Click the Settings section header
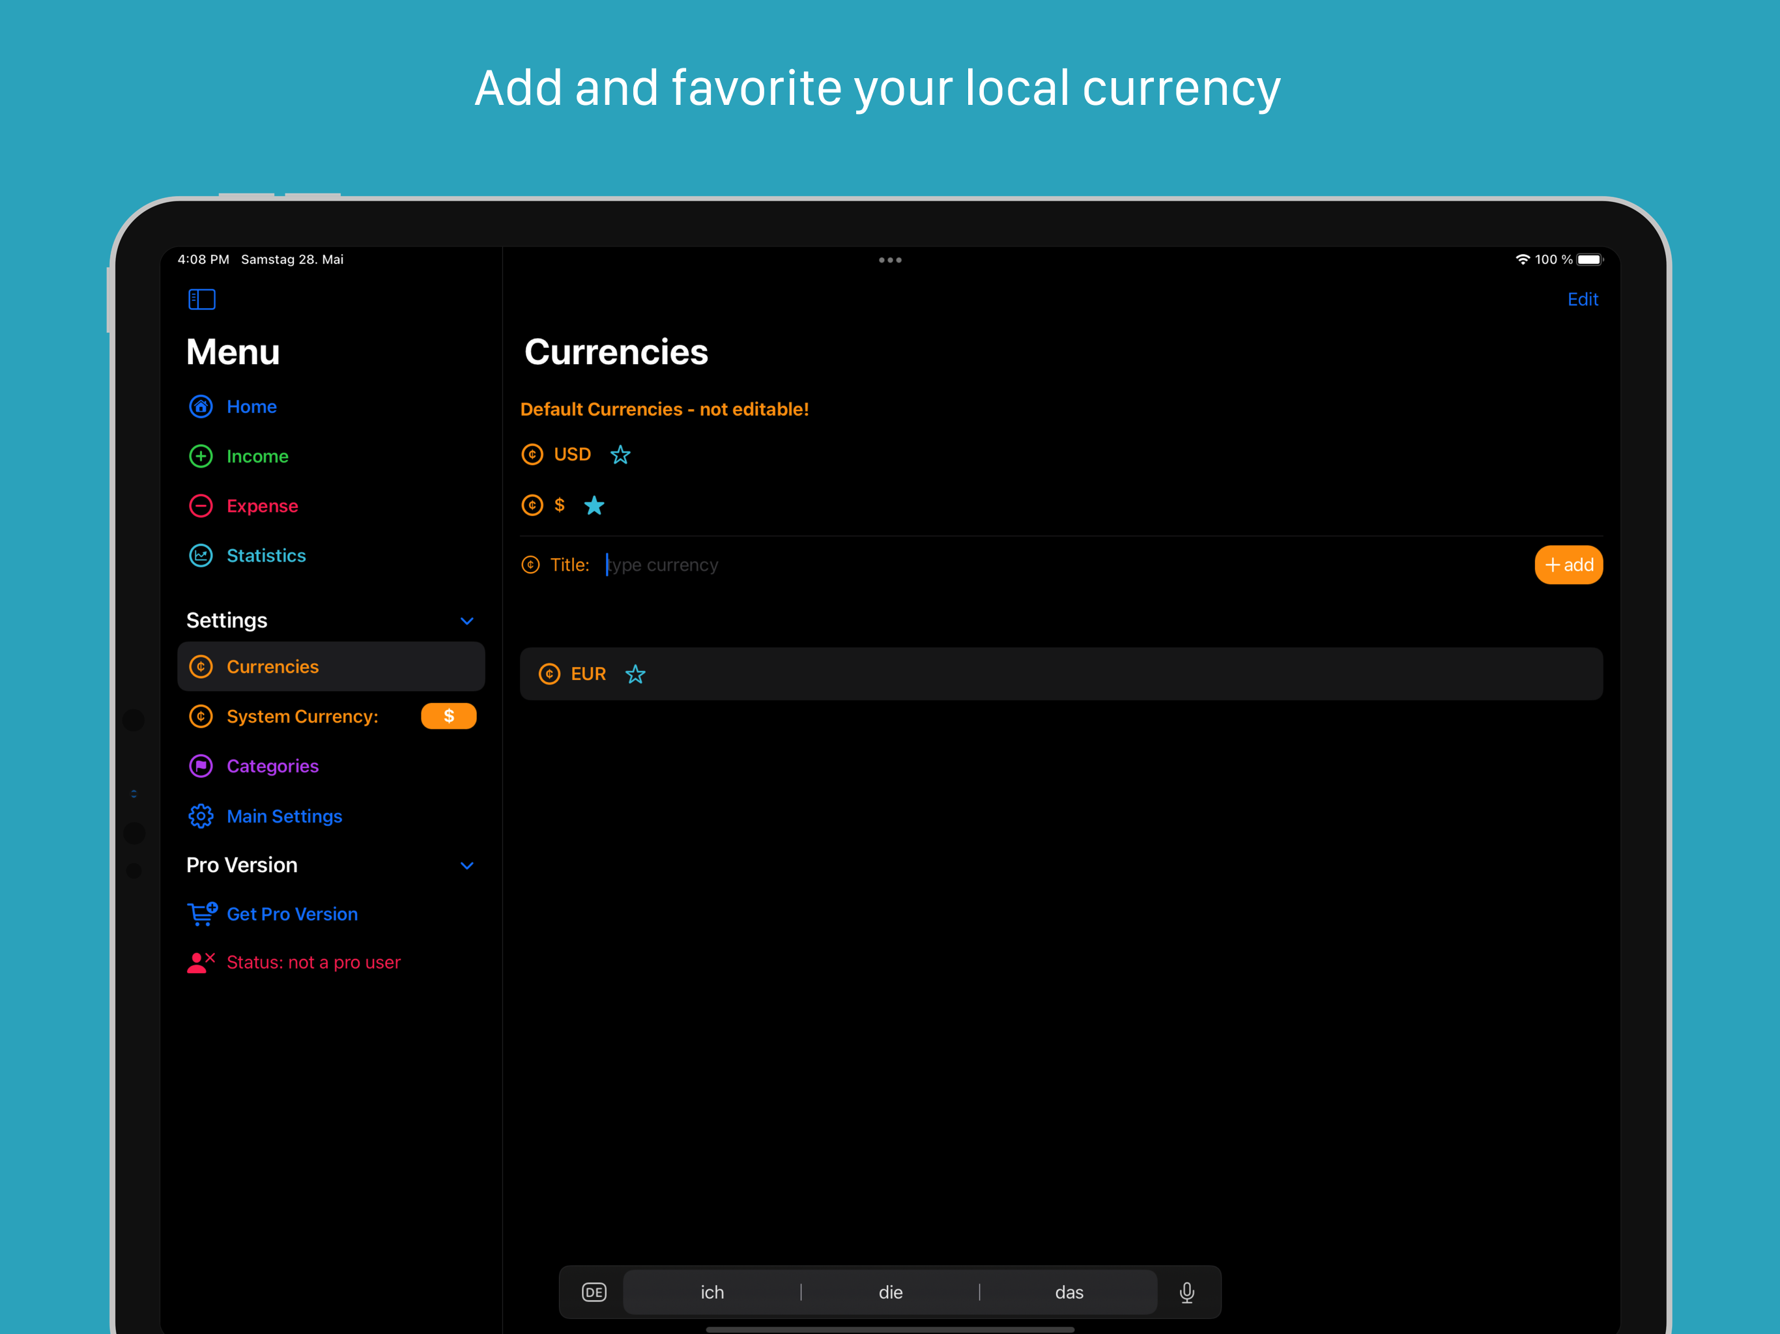The height and width of the screenshot is (1334, 1780). tap(227, 620)
